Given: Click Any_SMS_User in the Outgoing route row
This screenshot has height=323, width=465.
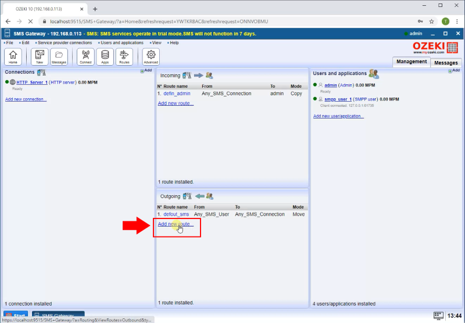Looking at the screenshot, I should point(212,214).
